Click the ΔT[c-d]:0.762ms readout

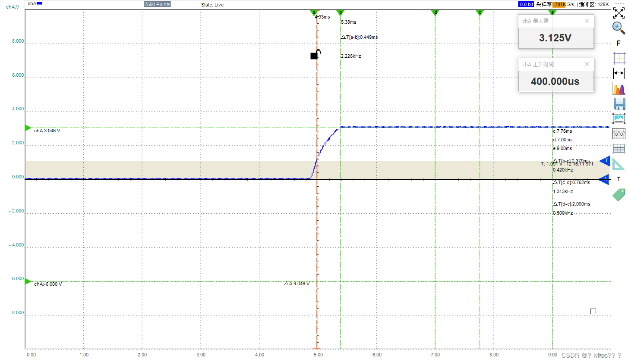571,182
